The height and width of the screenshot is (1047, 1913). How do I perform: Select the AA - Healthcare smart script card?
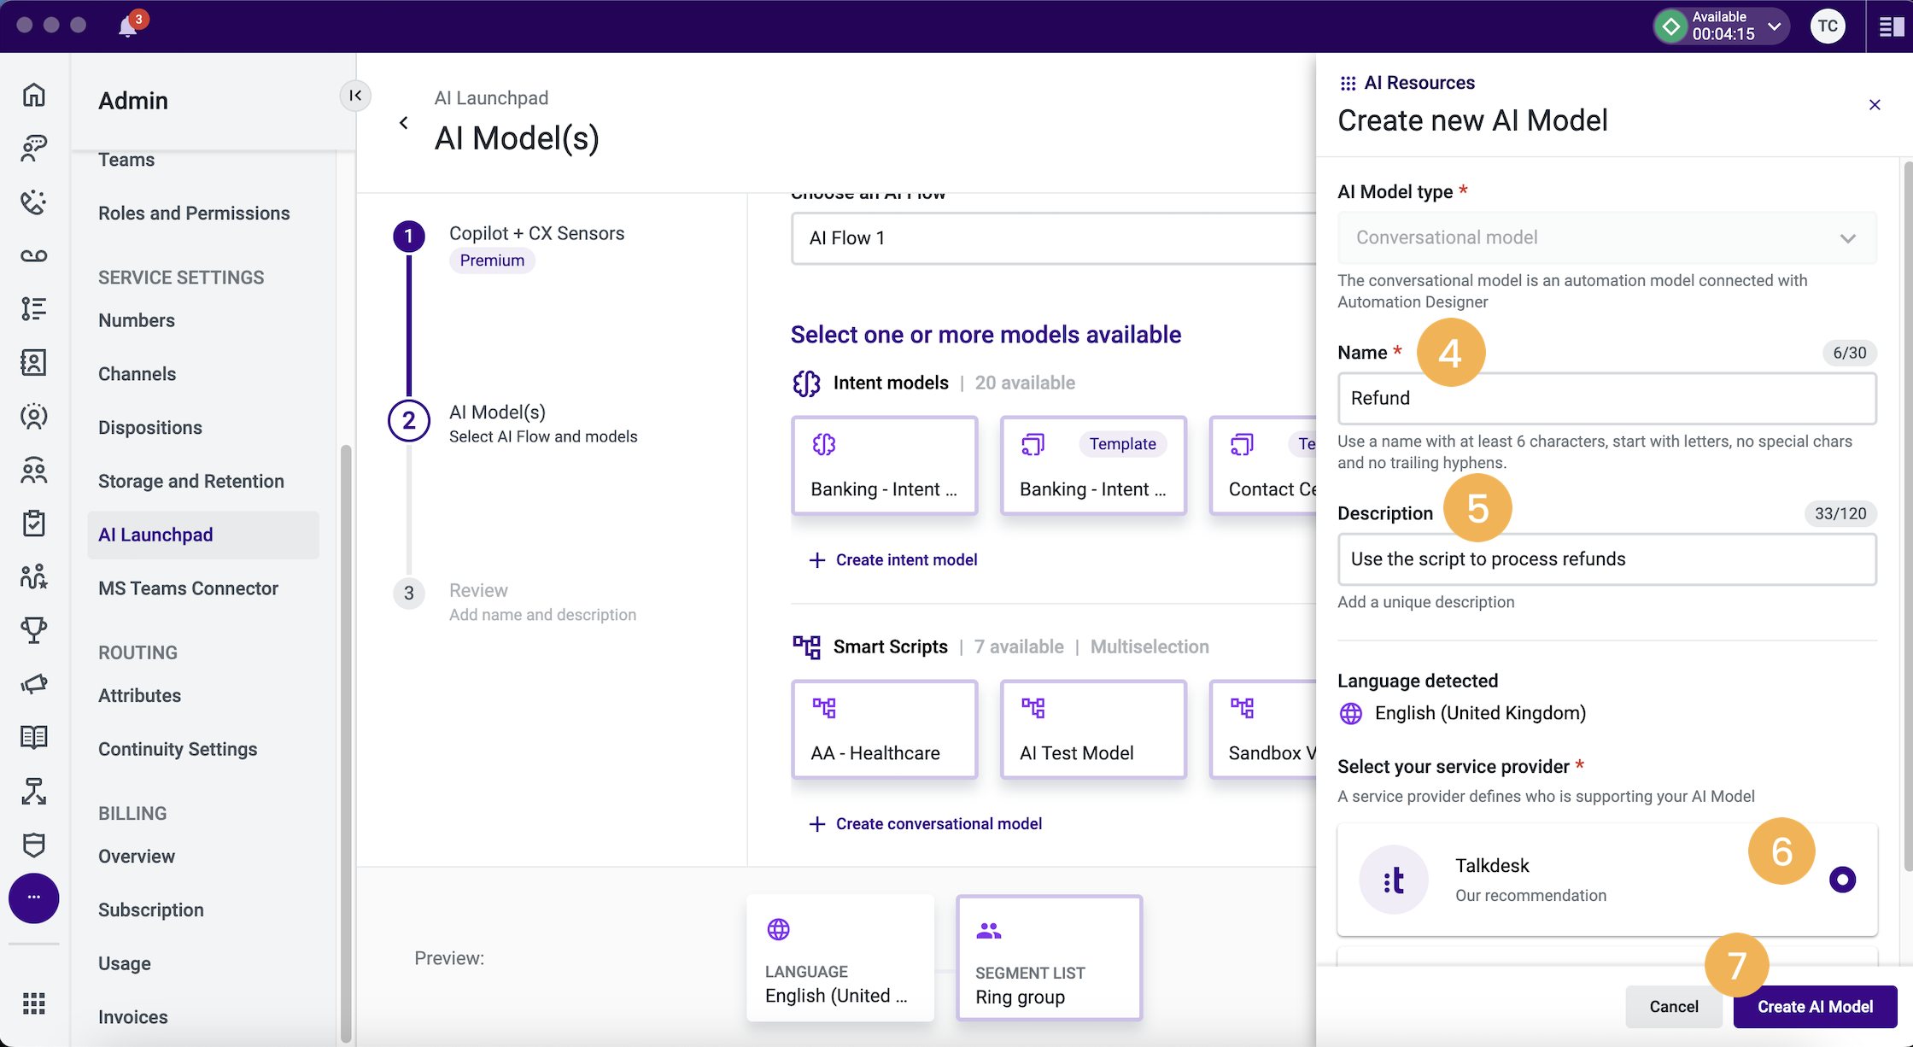[x=884, y=729]
